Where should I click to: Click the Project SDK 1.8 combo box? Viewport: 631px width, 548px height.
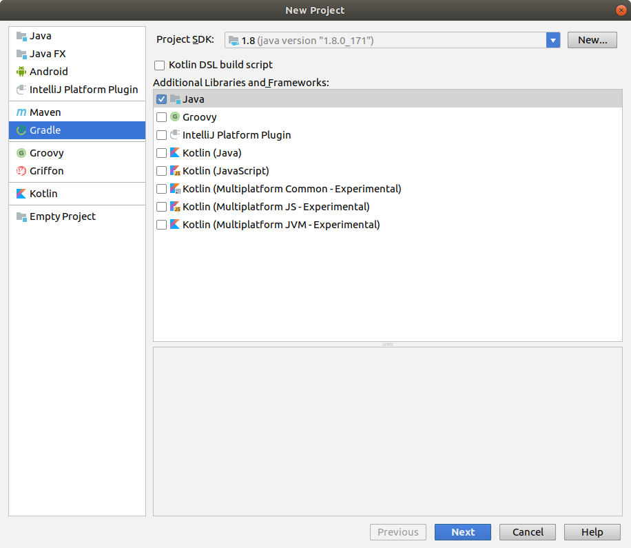[393, 40]
